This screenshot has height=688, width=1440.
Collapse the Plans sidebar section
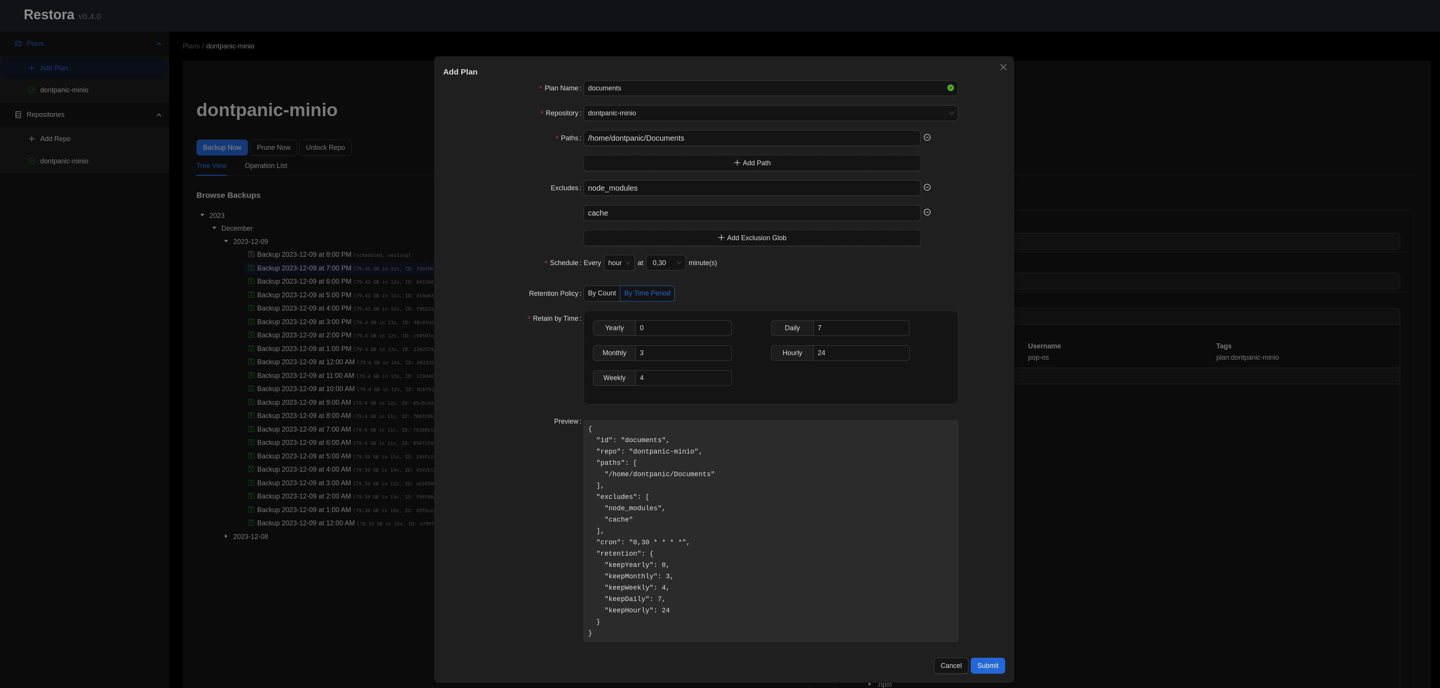click(x=159, y=43)
